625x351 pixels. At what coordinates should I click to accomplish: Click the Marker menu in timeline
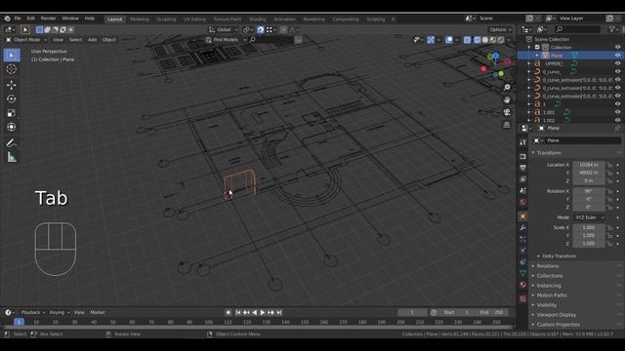98,312
